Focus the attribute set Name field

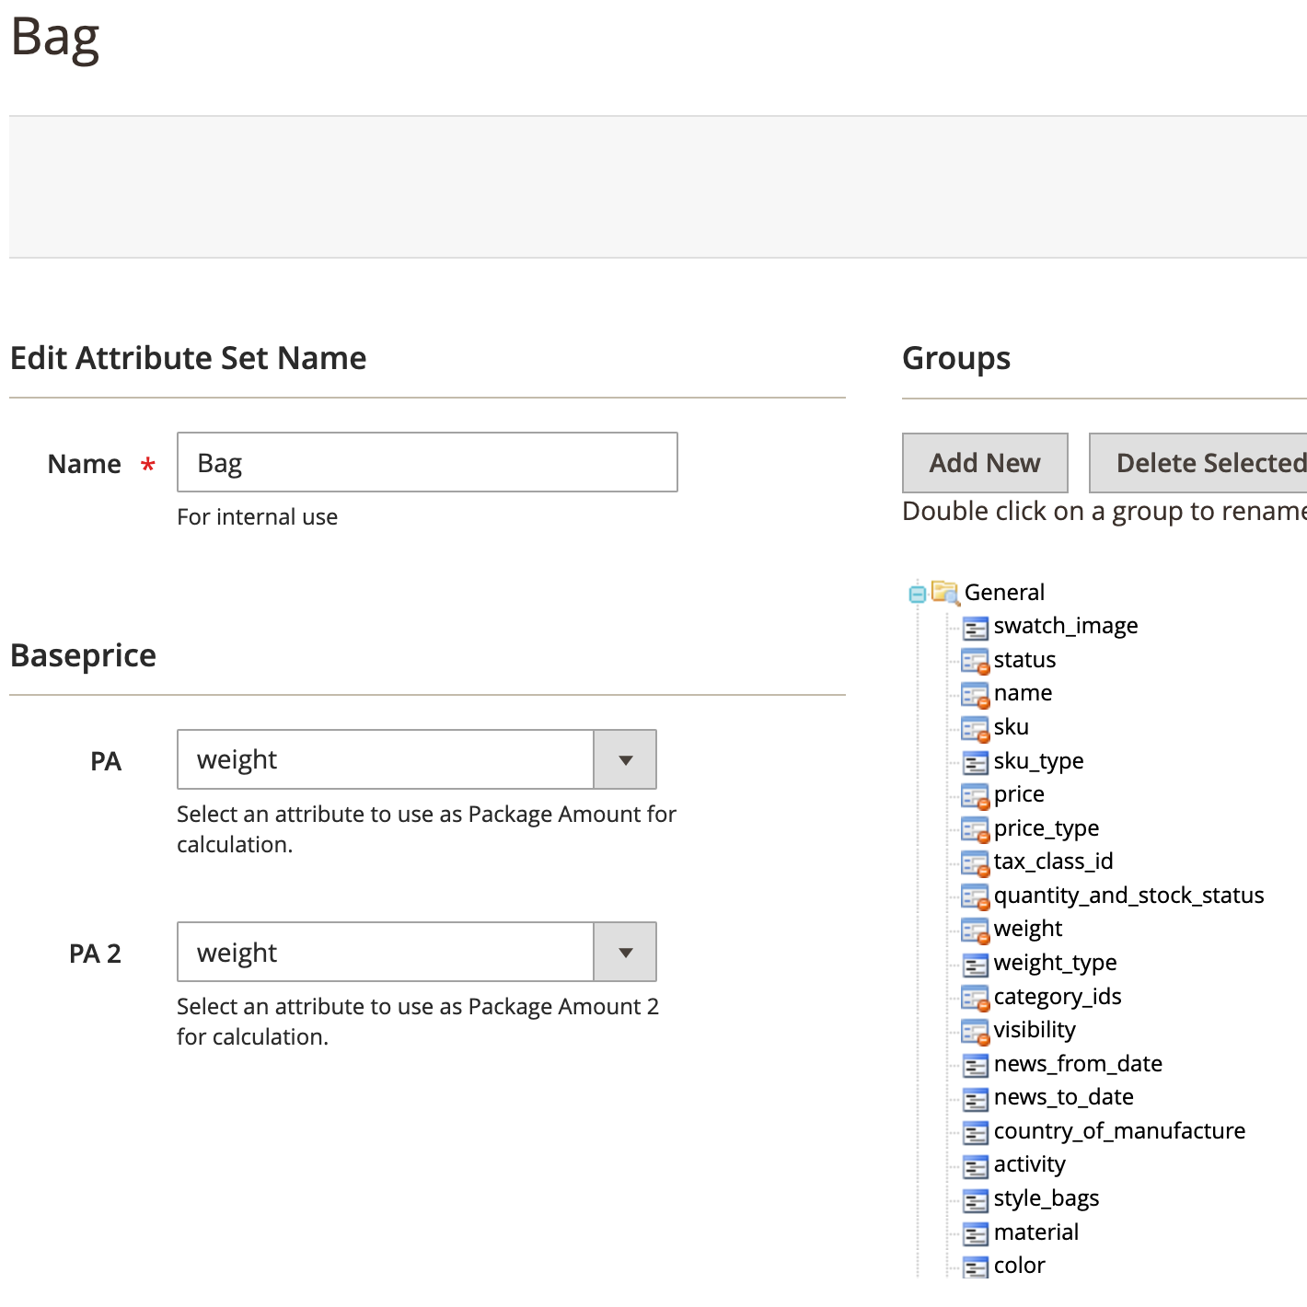pos(427,462)
